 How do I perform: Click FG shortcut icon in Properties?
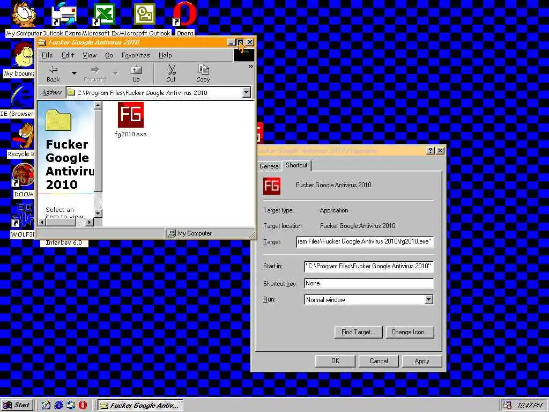click(272, 186)
